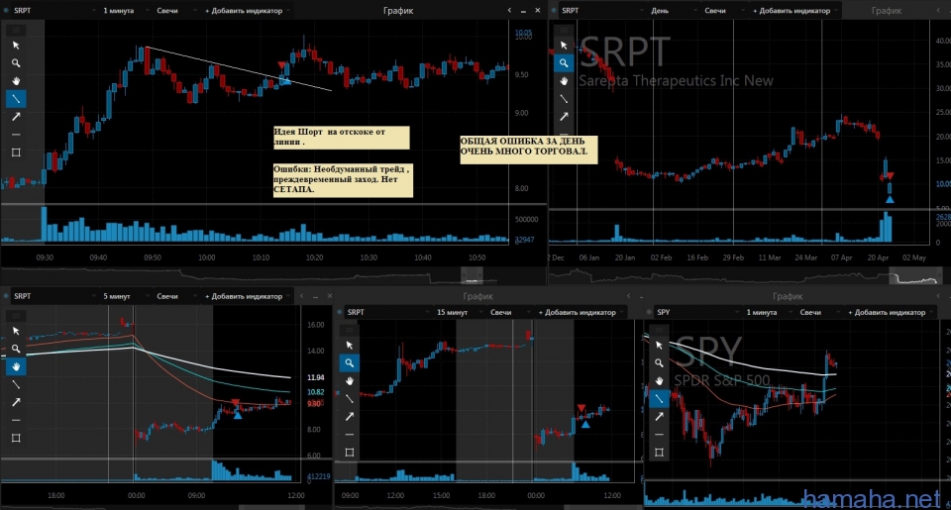951x510 pixels.
Task: Select the trend line tool in the daily SRPT chart
Action: [564, 98]
